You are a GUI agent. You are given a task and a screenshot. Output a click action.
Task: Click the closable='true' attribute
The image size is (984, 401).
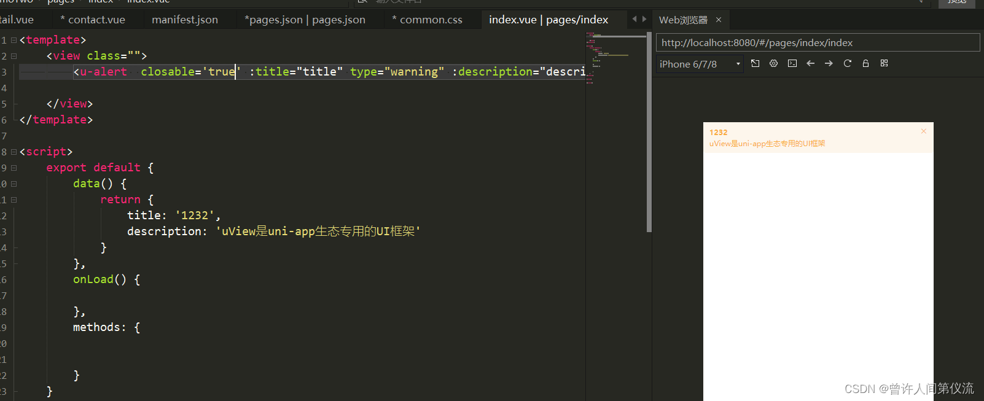190,72
